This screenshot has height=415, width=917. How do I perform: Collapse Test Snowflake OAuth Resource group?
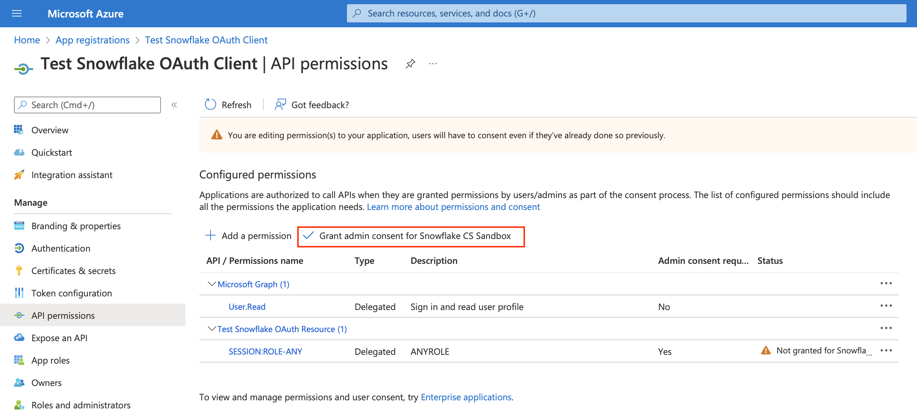tap(212, 329)
